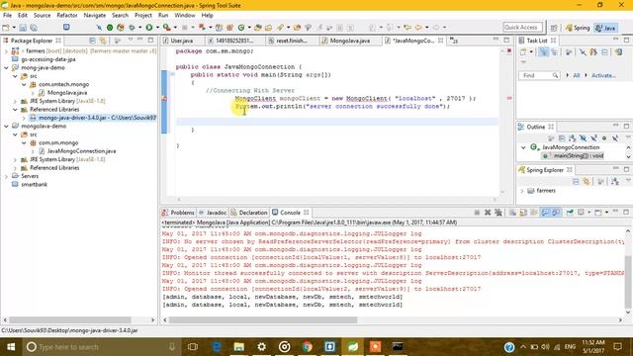Switch to the Java perspective
This screenshot has width=633, height=356.
605,28
